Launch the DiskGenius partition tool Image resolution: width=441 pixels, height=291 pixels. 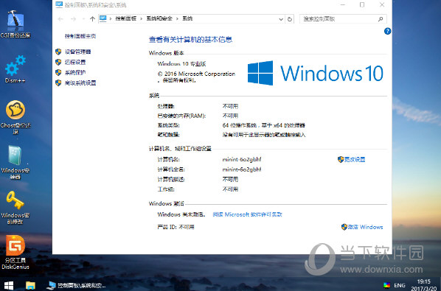pos(15,252)
